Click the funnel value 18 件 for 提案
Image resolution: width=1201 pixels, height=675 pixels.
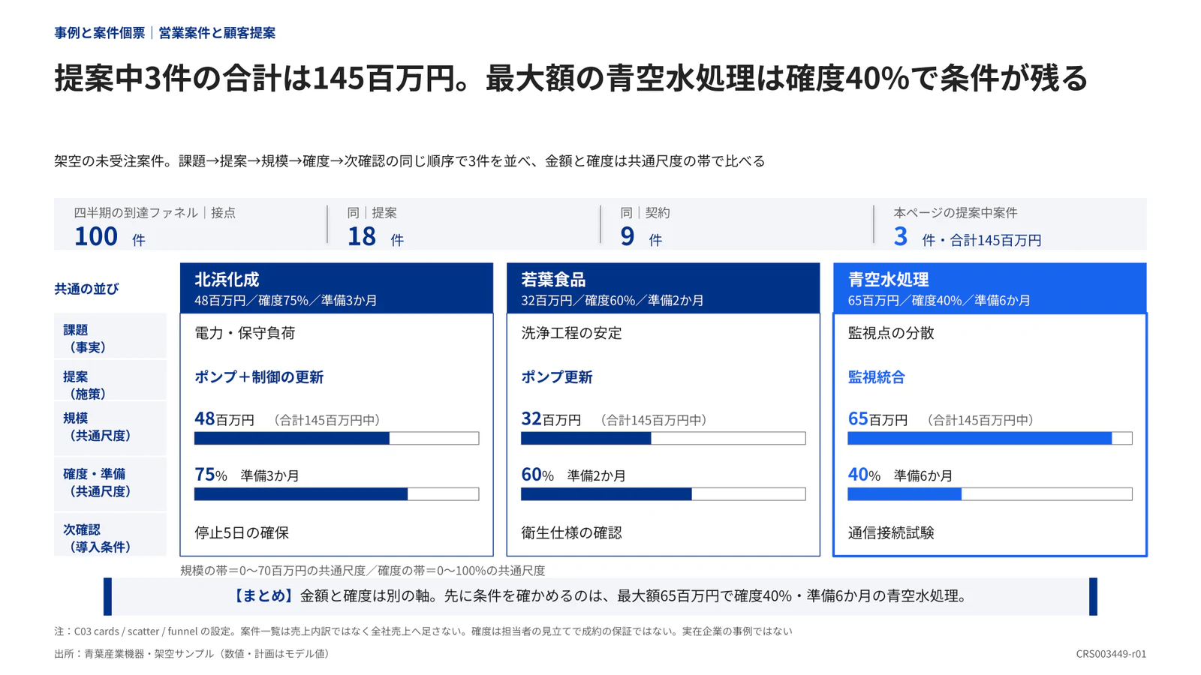pos(375,237)
